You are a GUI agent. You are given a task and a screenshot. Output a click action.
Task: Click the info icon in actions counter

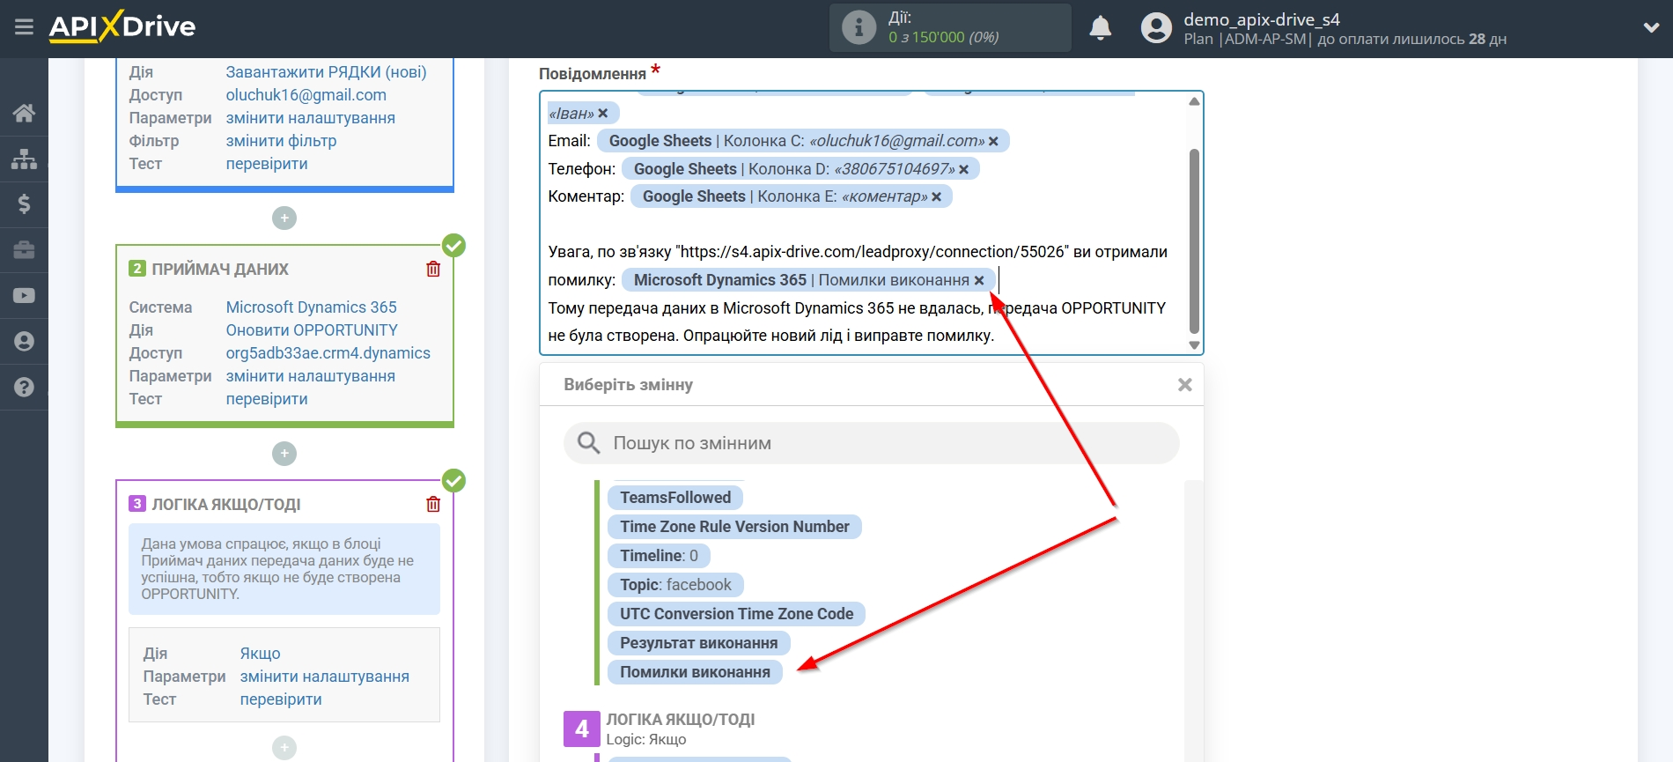pos(859,27)
